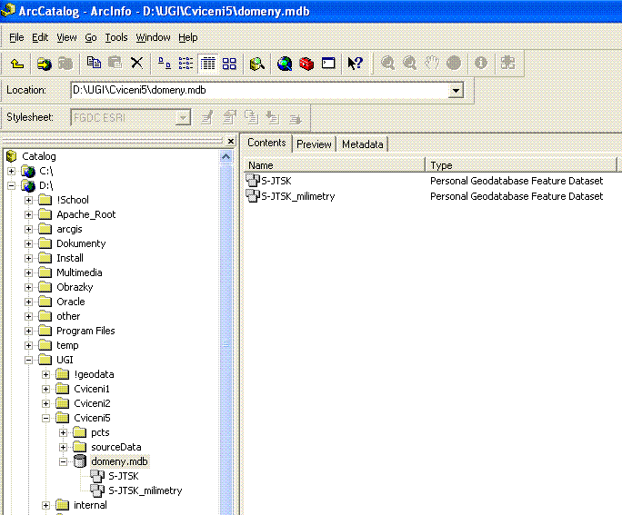This screenshot has height=515, width=622.
Task: Click the Disconnect from Folder icon
Action: coord(65,63)
